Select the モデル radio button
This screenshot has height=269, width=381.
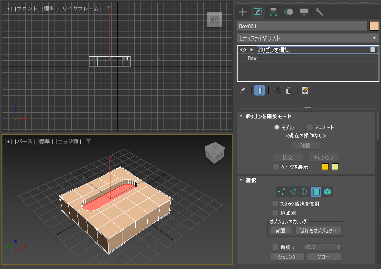click(276, 127)
